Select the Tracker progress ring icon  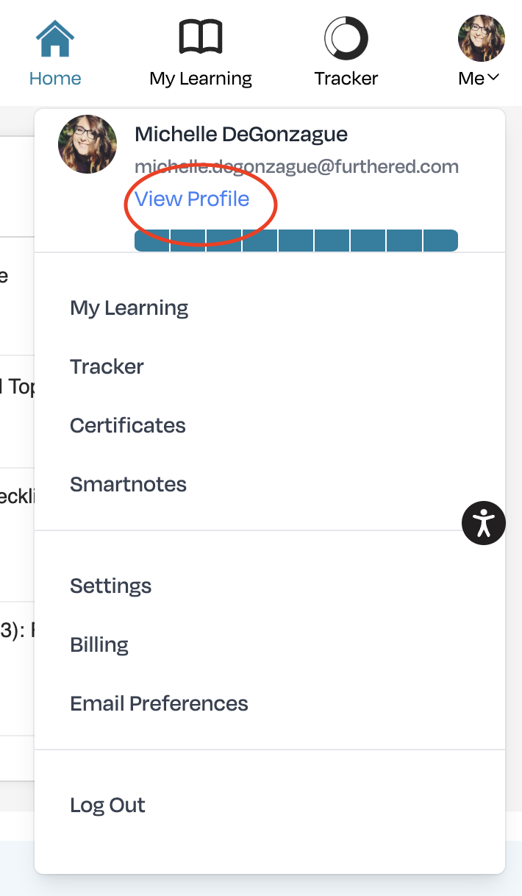click(346, 38)
